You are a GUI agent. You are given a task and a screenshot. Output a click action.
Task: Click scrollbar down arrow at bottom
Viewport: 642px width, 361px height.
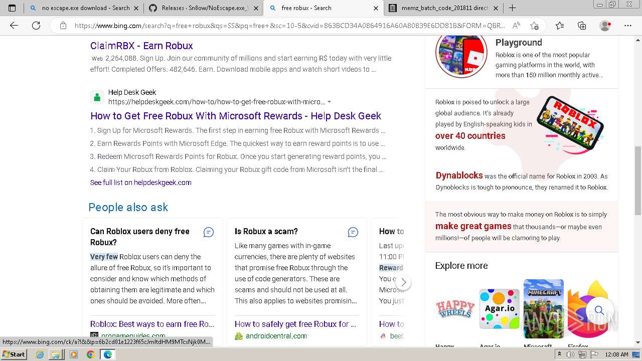pyautogui.click(x=637, y=342)
